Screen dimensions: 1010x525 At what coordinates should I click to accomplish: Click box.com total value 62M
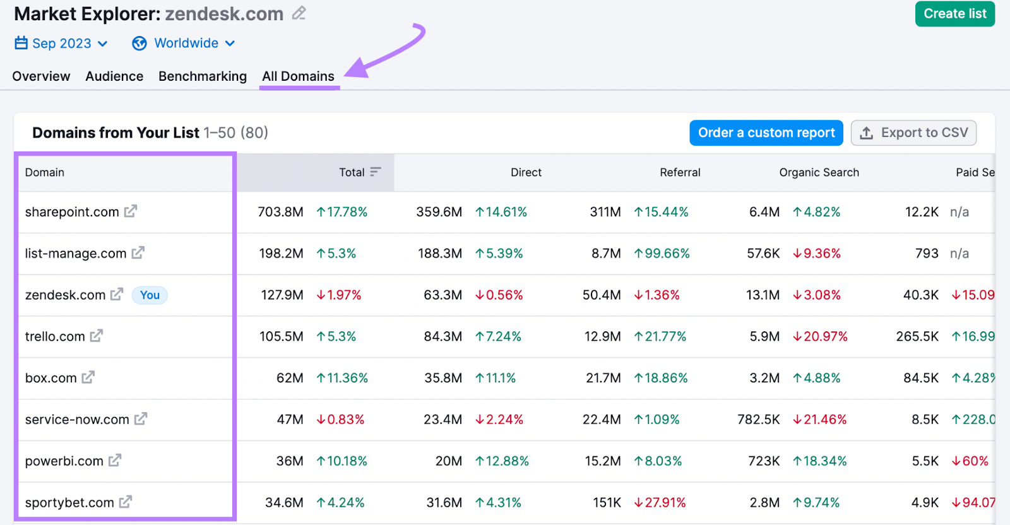pyautogui.click(x=290, y=378)
